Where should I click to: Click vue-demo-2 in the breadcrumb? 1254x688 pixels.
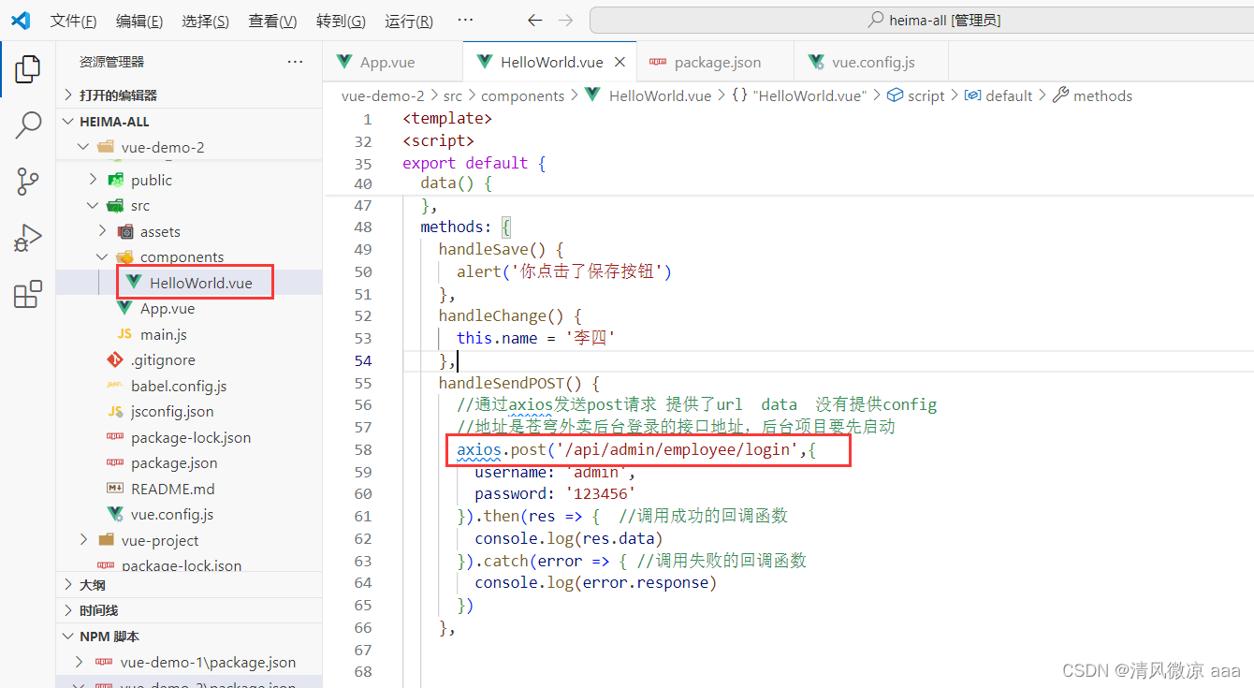coord(383,95)
